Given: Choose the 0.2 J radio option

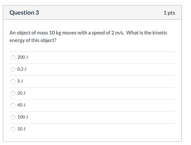Looking at the screenshot, I should (13, 69).
